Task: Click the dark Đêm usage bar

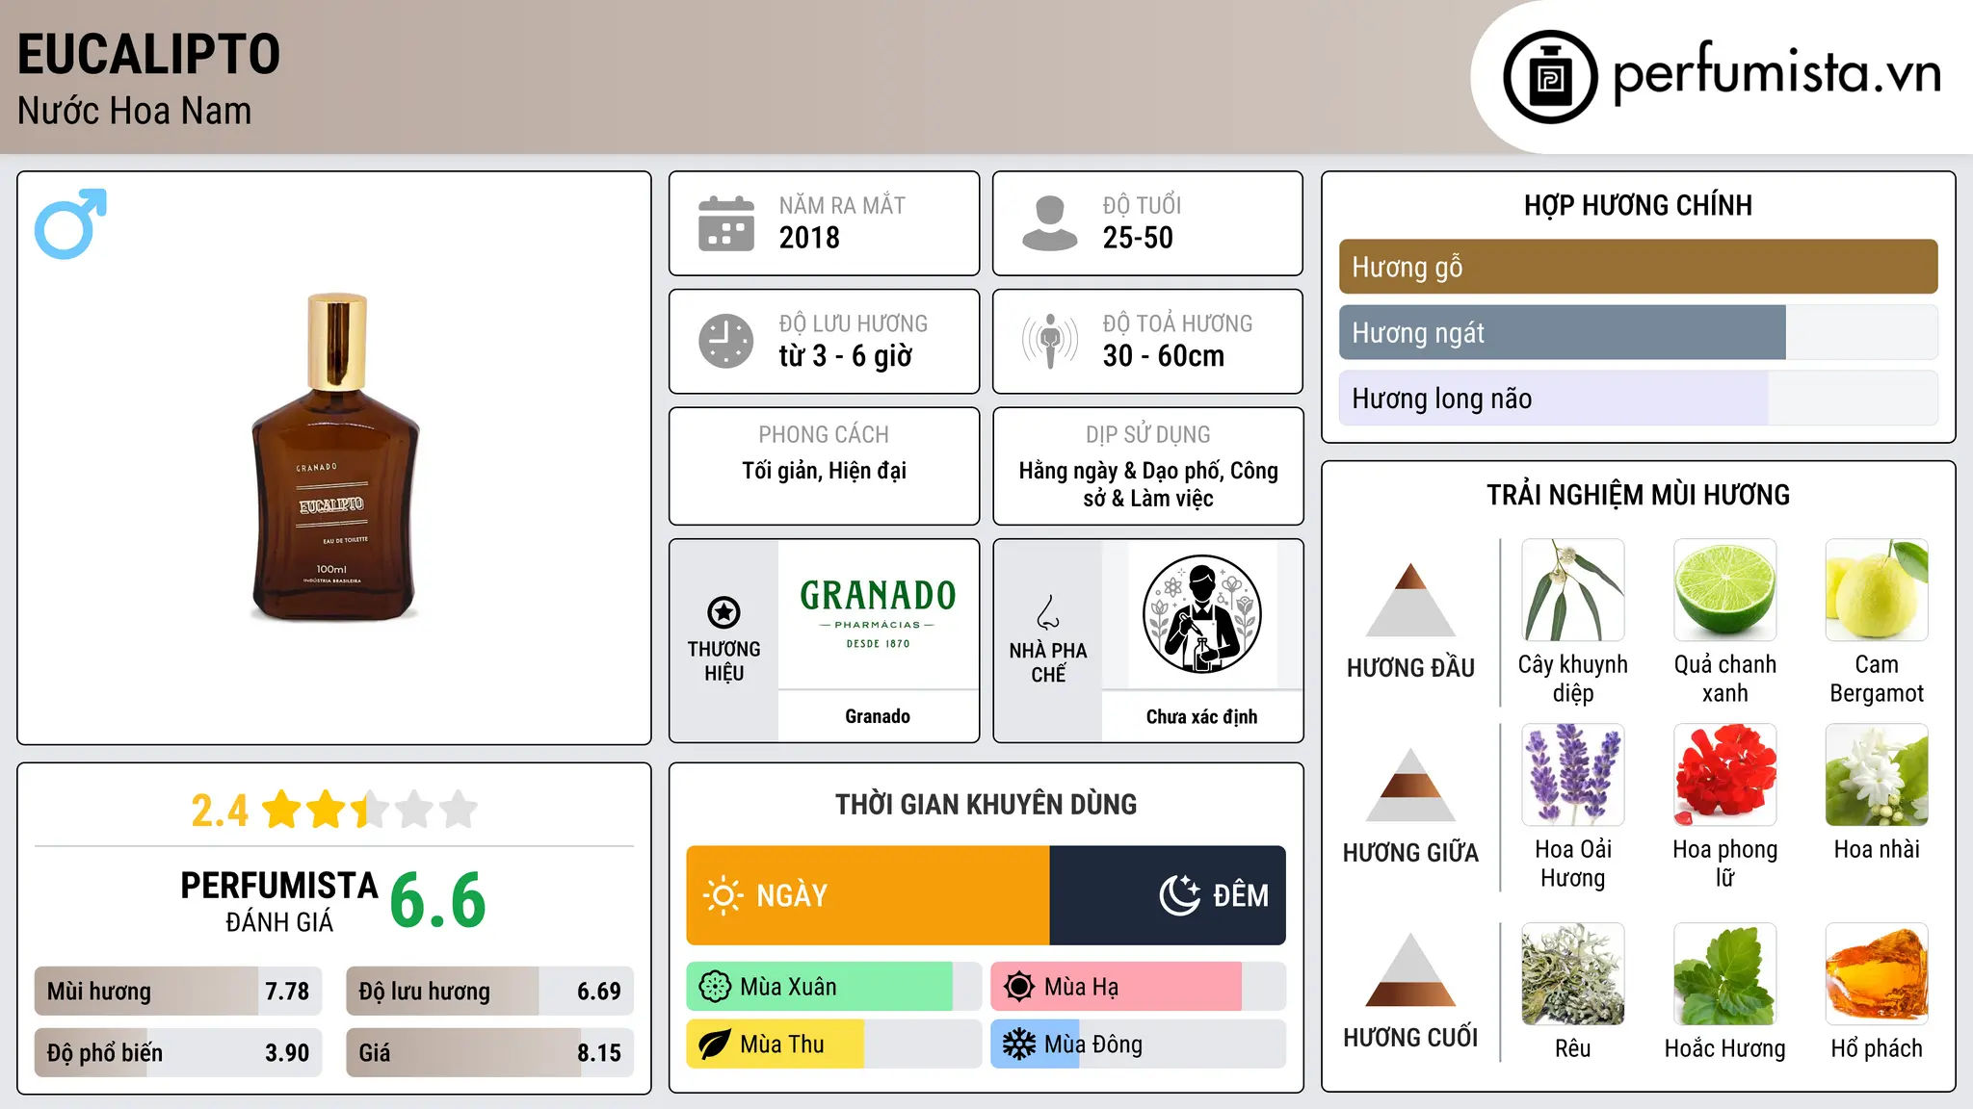Action: pyautogui.click(x=1168, y=895)
